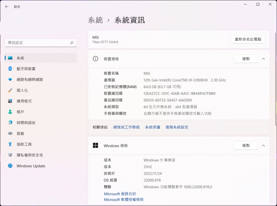Click product ID 00355-60725-56457-AAOEM
Viewport: 277px width, 206px height.
tap(167, 100)
